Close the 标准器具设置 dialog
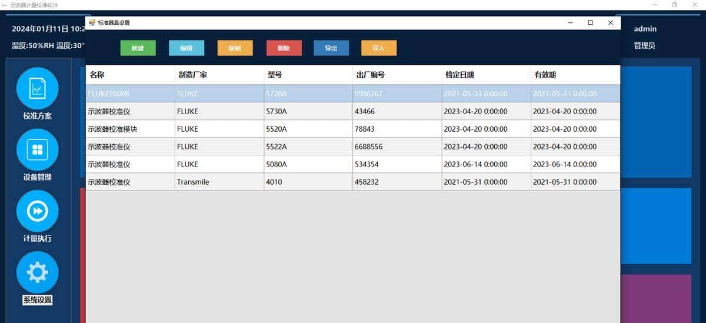The width and height of the screenshot is (706, 323). [610, 22]
